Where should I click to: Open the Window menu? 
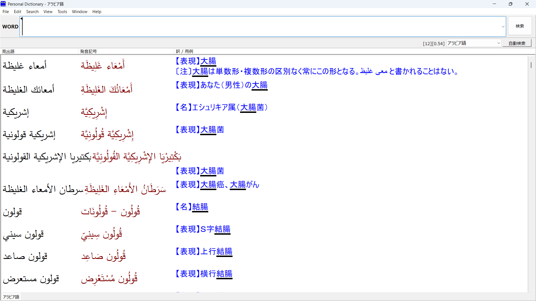(x=80, y=12)
